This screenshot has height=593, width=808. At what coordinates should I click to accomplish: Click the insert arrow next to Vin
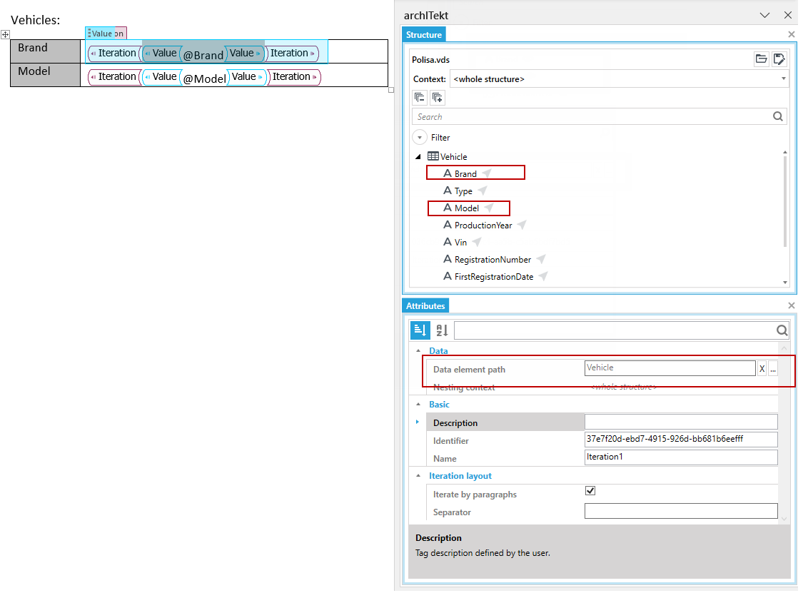pyautogui.click(x=478, y=242)
